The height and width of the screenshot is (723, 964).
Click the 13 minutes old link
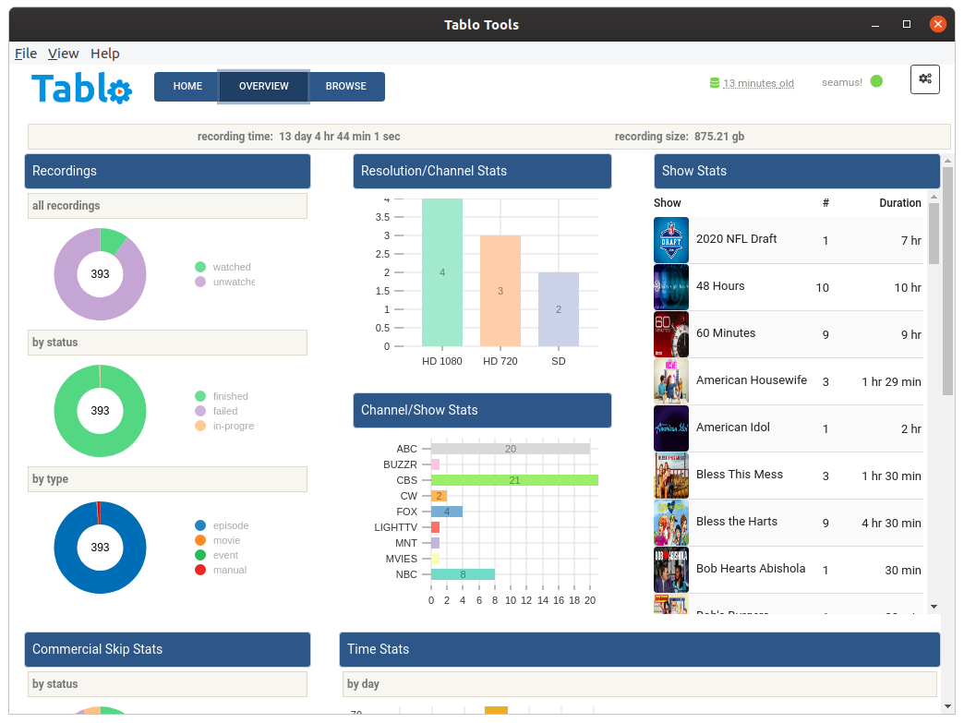click(x=758, y=83)
